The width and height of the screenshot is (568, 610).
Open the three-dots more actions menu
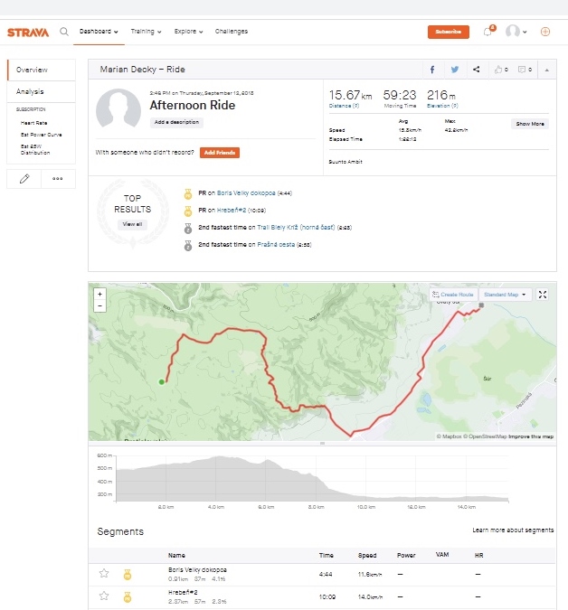58,179
